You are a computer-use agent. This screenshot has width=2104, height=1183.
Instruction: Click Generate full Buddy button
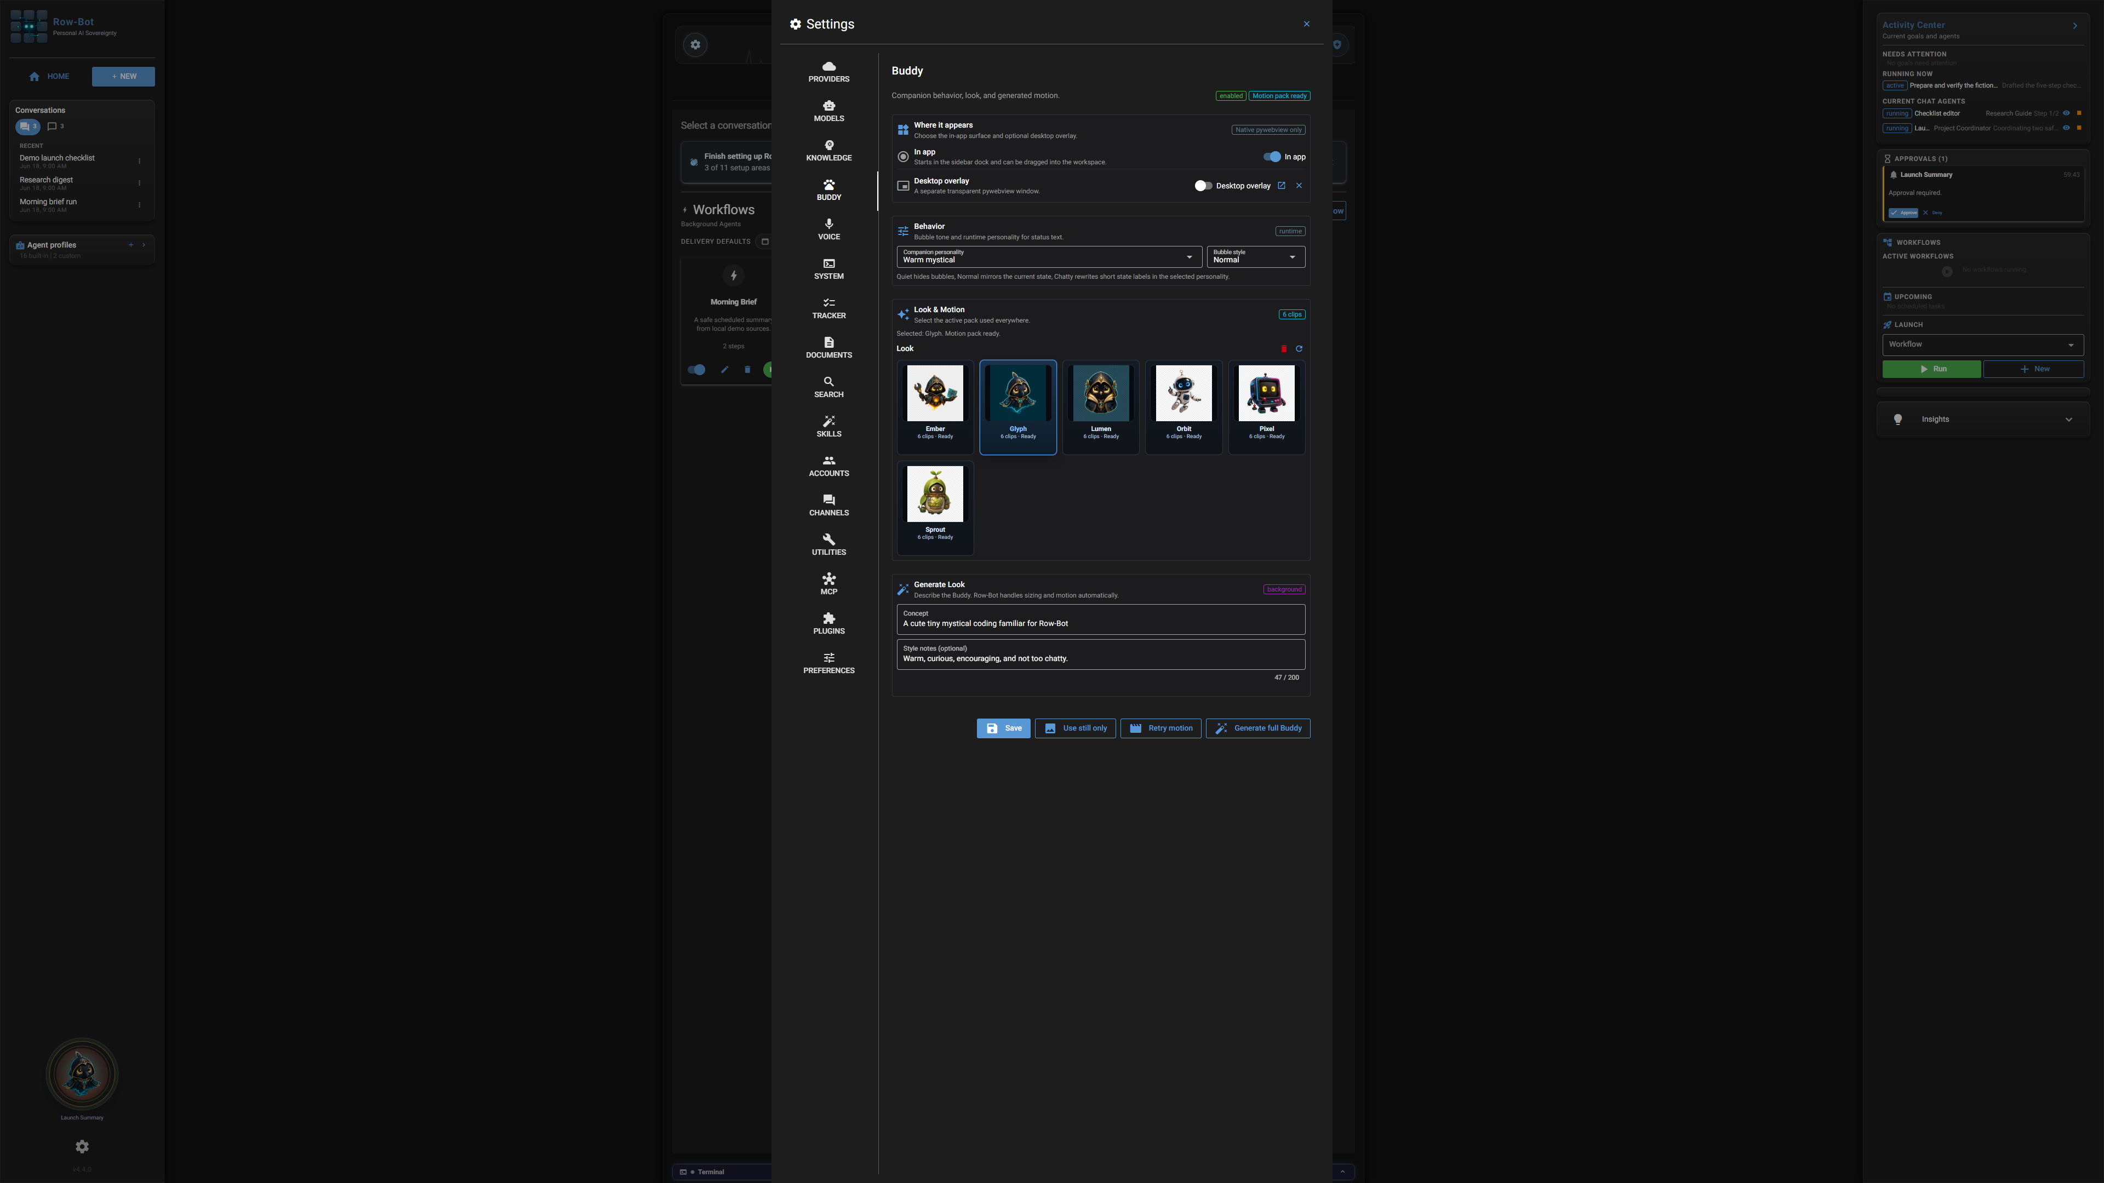click(1258, 728)
